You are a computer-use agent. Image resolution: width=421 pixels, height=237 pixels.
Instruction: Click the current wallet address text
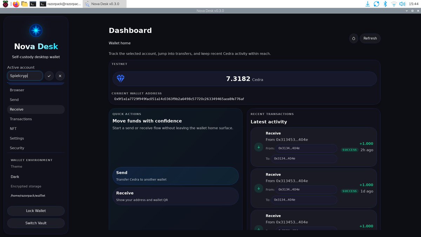point(179,99)
